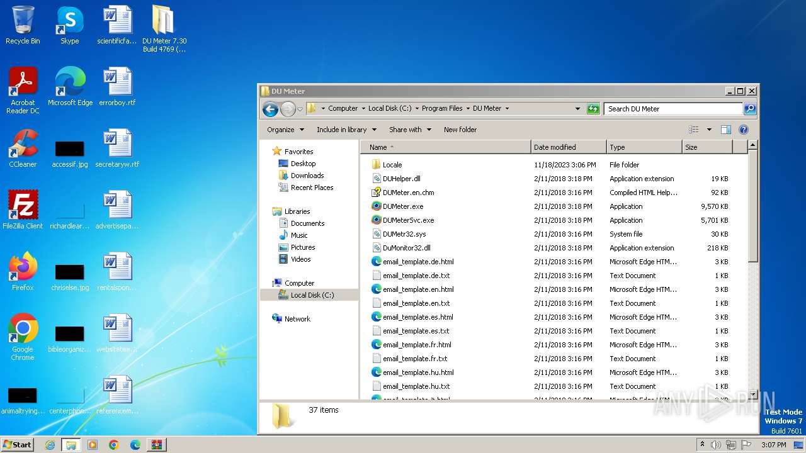Image resolution: width=806 pixels, height=453 pixels.
Task: Open the Explorer help icon
Action: pos(743,130)
